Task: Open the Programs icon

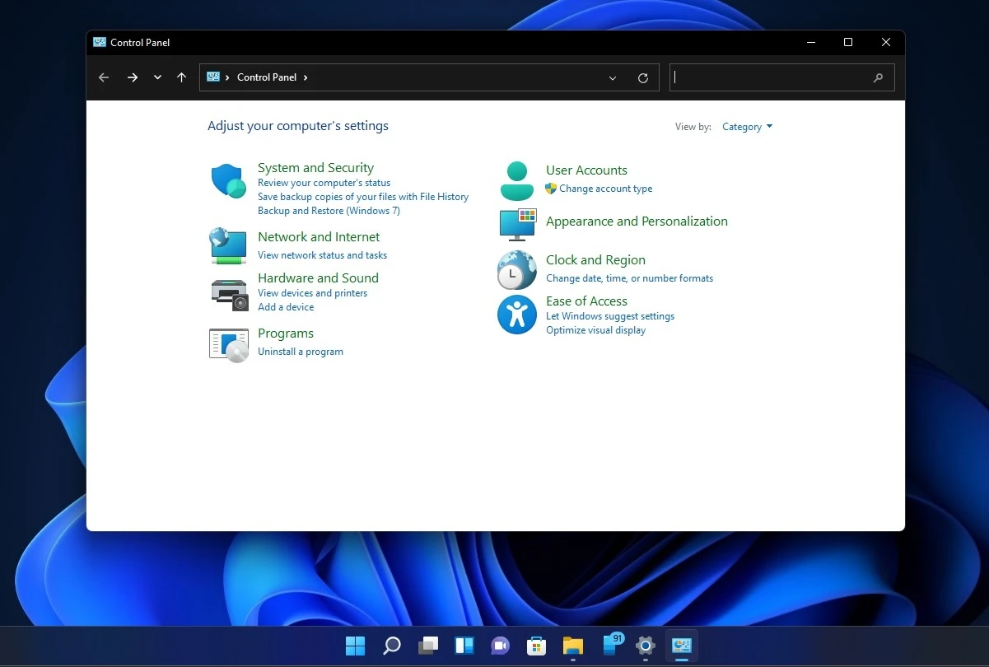Action: [228, 343]
